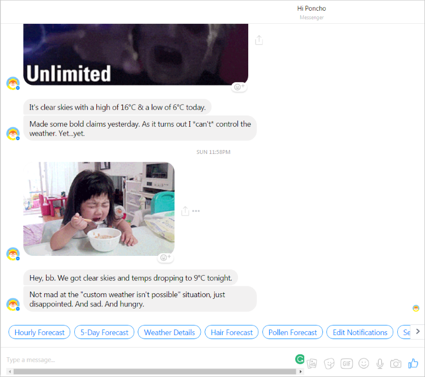This screenshot has height=377, width=425.
Task: Click the SUN 11:58PM timestamp
Action: (x=213, y=152)
